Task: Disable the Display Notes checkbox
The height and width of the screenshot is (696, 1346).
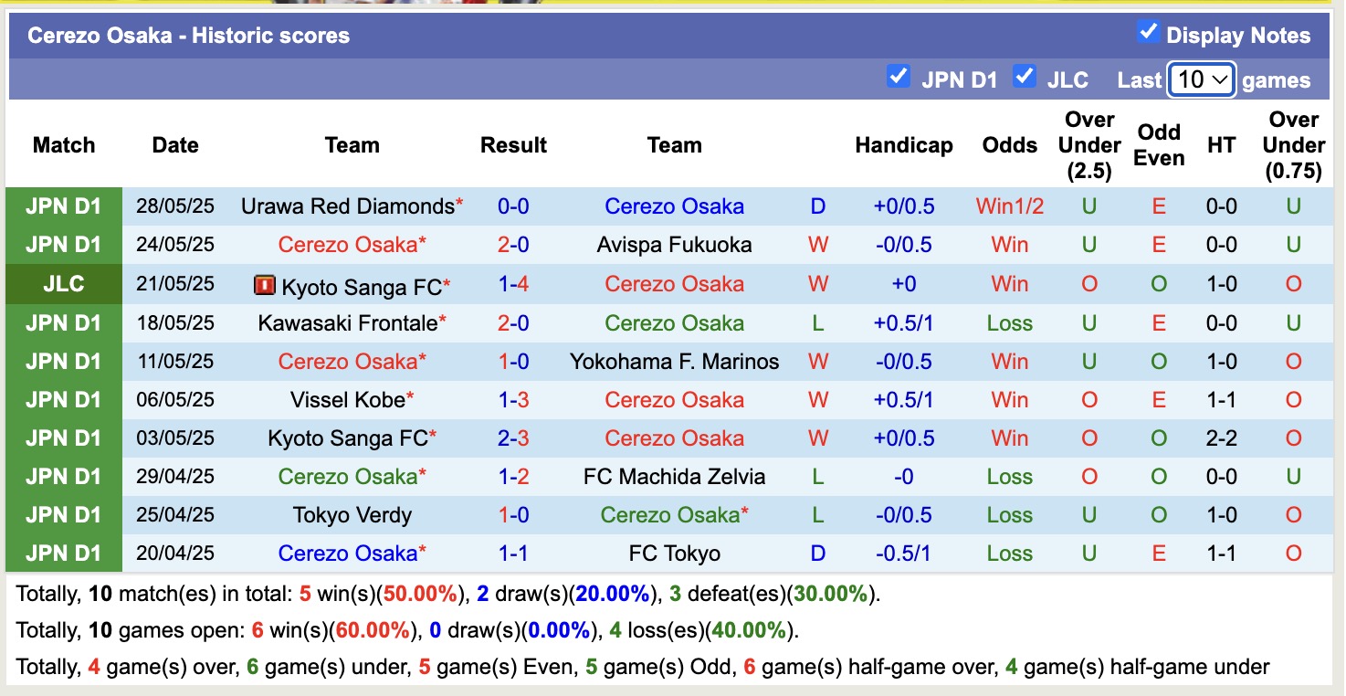Action: [x=1147, y=30]
